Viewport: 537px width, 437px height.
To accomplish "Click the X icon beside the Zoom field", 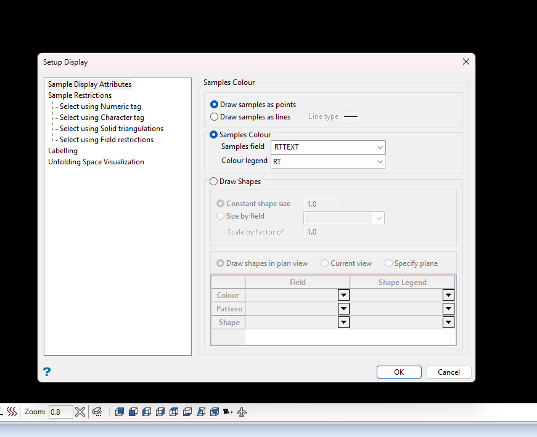I will (x=80, y=412).
